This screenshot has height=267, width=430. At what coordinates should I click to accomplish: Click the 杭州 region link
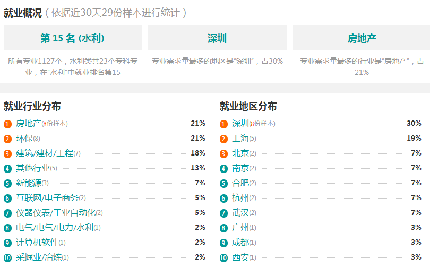point(240,197)
